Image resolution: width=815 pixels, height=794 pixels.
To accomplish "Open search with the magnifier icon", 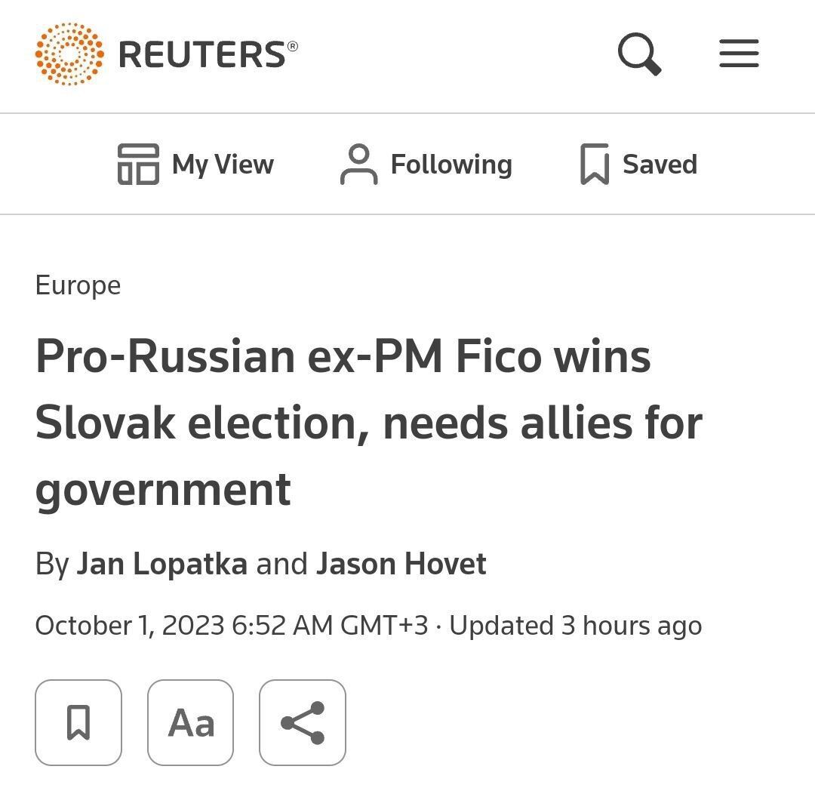I will [x=639, y=54].
